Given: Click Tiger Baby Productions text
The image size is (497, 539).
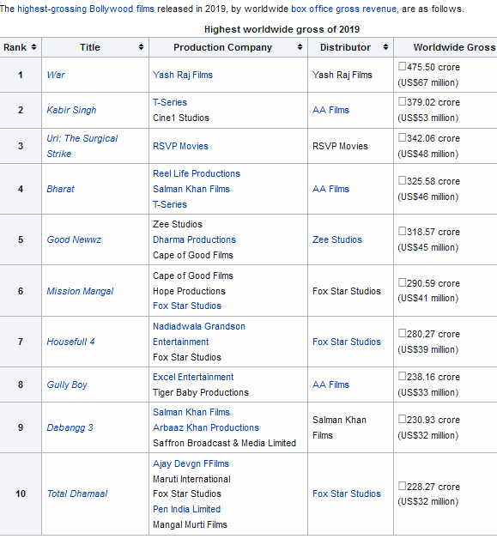Looking at the screenshot, I should [x=201, y=392].
